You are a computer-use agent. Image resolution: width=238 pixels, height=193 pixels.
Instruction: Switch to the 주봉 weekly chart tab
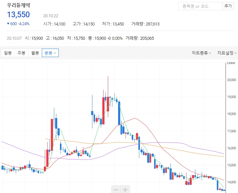tap(21, 53)
